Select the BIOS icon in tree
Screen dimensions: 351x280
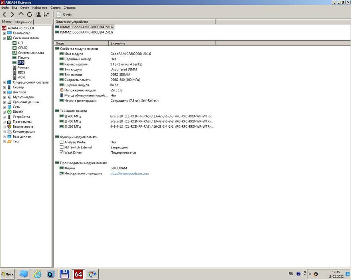14,72
